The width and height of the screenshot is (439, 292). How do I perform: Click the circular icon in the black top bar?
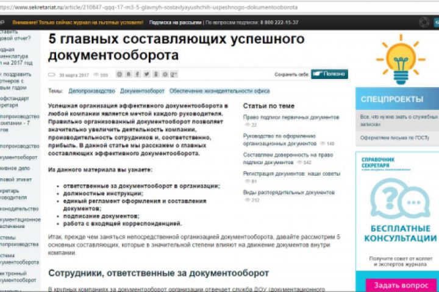point(424,23)
